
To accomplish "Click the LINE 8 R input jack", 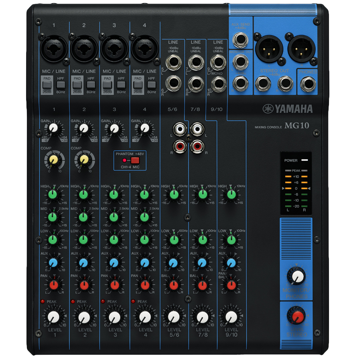I will [196, 83].
